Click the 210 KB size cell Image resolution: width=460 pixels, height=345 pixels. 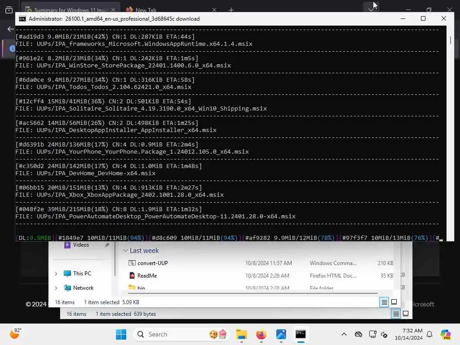click(x=385, y=263)
